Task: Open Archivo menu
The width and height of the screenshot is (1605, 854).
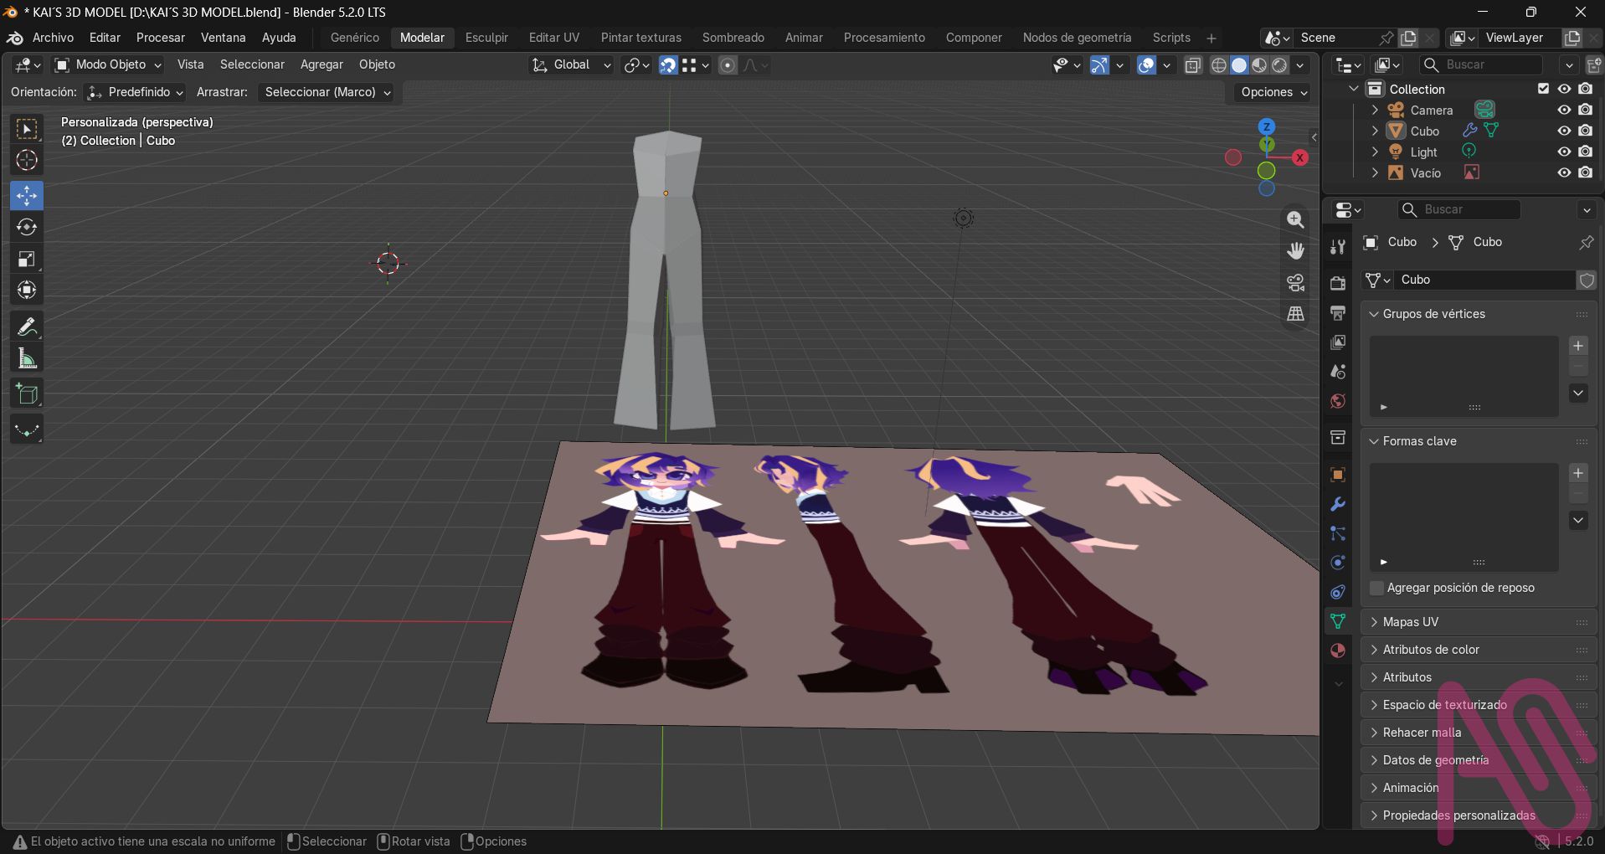Action: 53,38
